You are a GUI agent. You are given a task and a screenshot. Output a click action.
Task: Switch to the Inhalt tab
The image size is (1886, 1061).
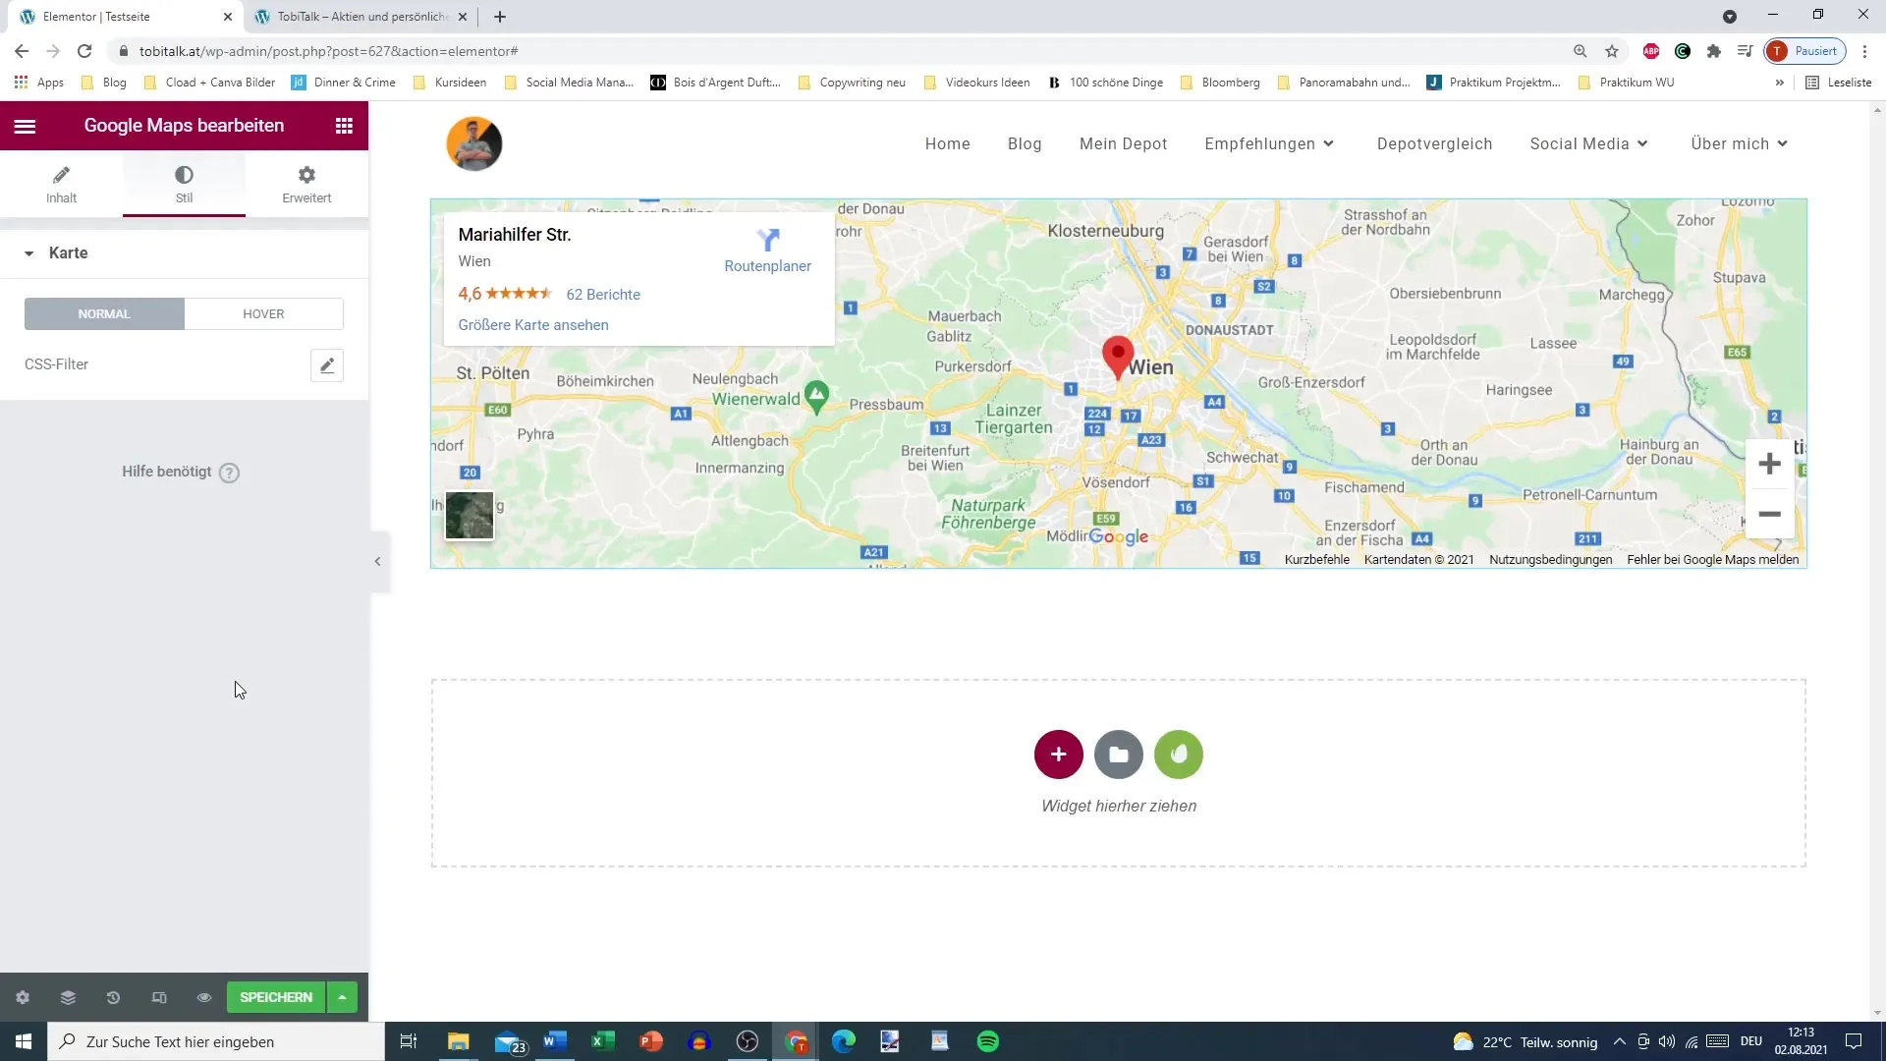[x=61, y=184]
